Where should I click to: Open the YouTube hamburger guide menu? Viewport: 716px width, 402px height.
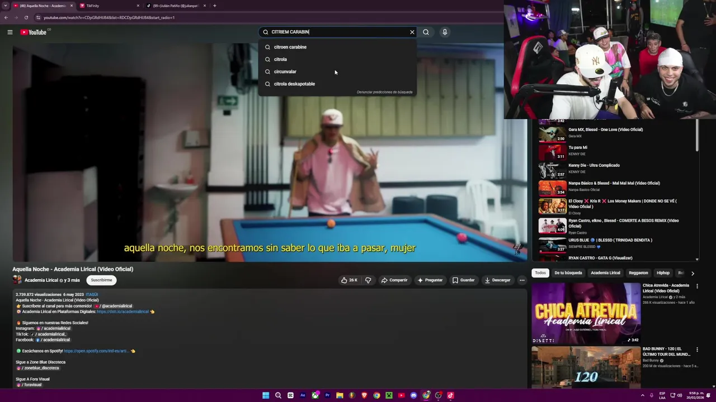click(x=10, y=32)
